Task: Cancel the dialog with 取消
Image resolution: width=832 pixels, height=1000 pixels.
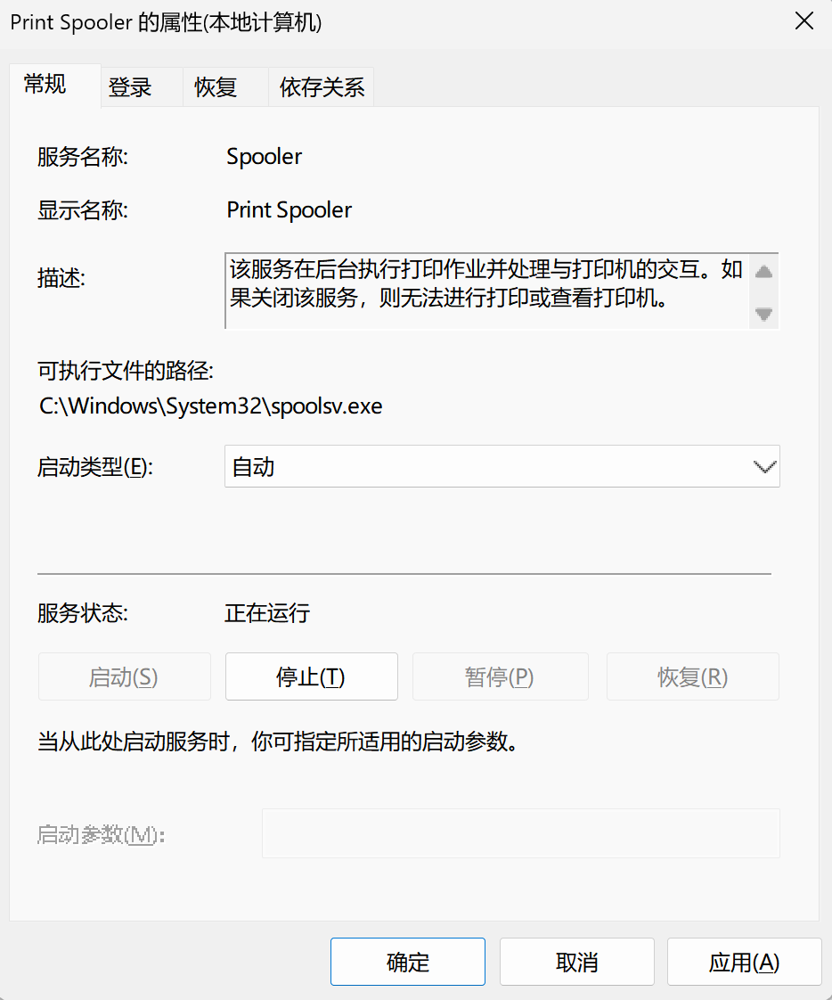Action: pos(577,962)
